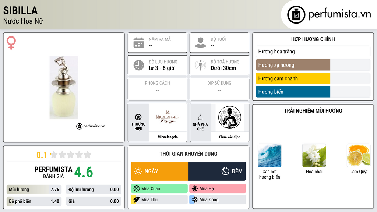Select the Mùa Đông season bar
377x212 pixels.
[218, 199]
